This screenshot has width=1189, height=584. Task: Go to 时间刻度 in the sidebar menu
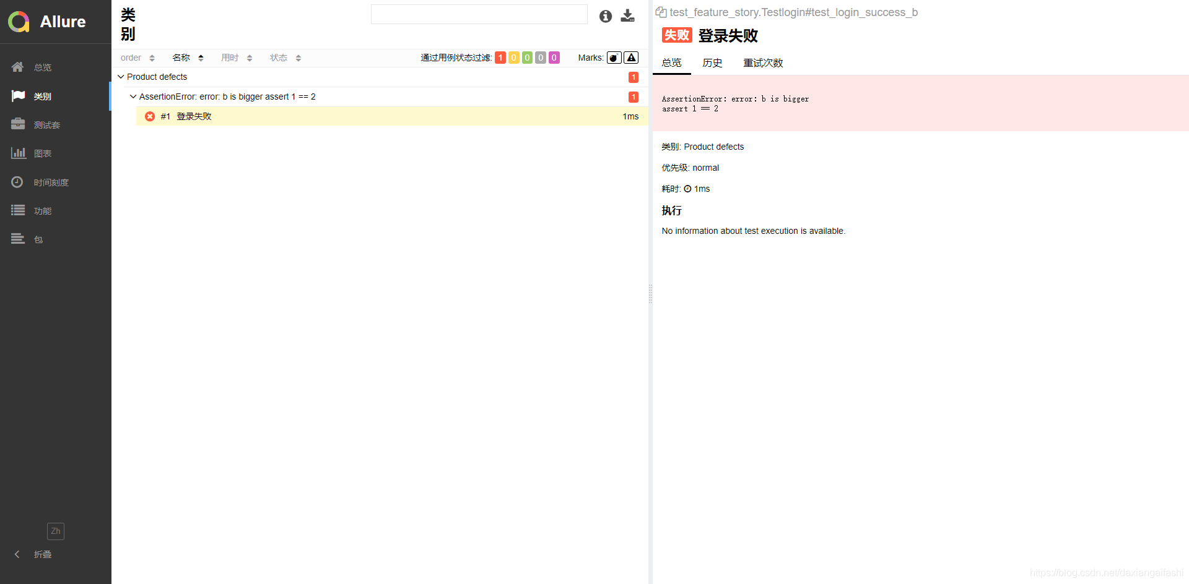(51, 182)
